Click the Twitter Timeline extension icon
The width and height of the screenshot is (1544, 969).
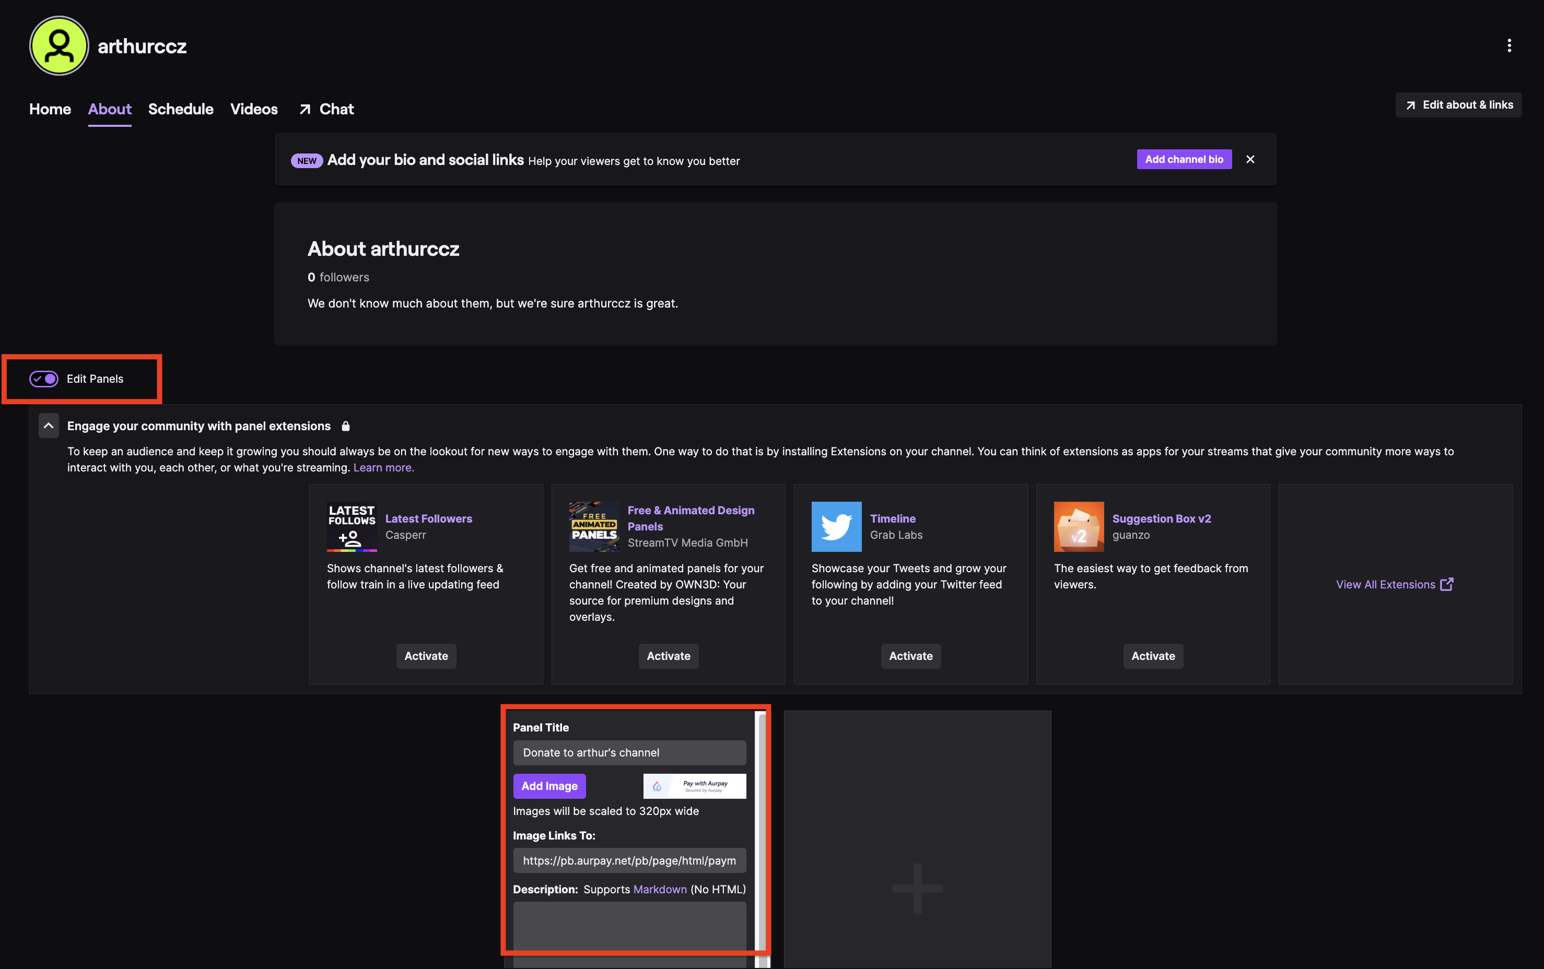pyautogui.click(x=836, y=526)
